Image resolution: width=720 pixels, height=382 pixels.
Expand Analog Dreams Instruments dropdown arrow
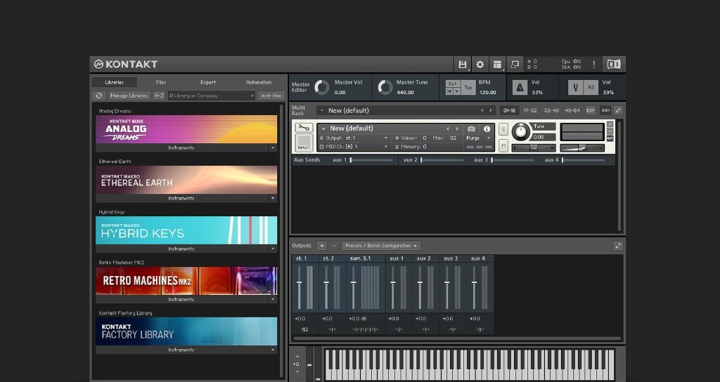[272, 148]
